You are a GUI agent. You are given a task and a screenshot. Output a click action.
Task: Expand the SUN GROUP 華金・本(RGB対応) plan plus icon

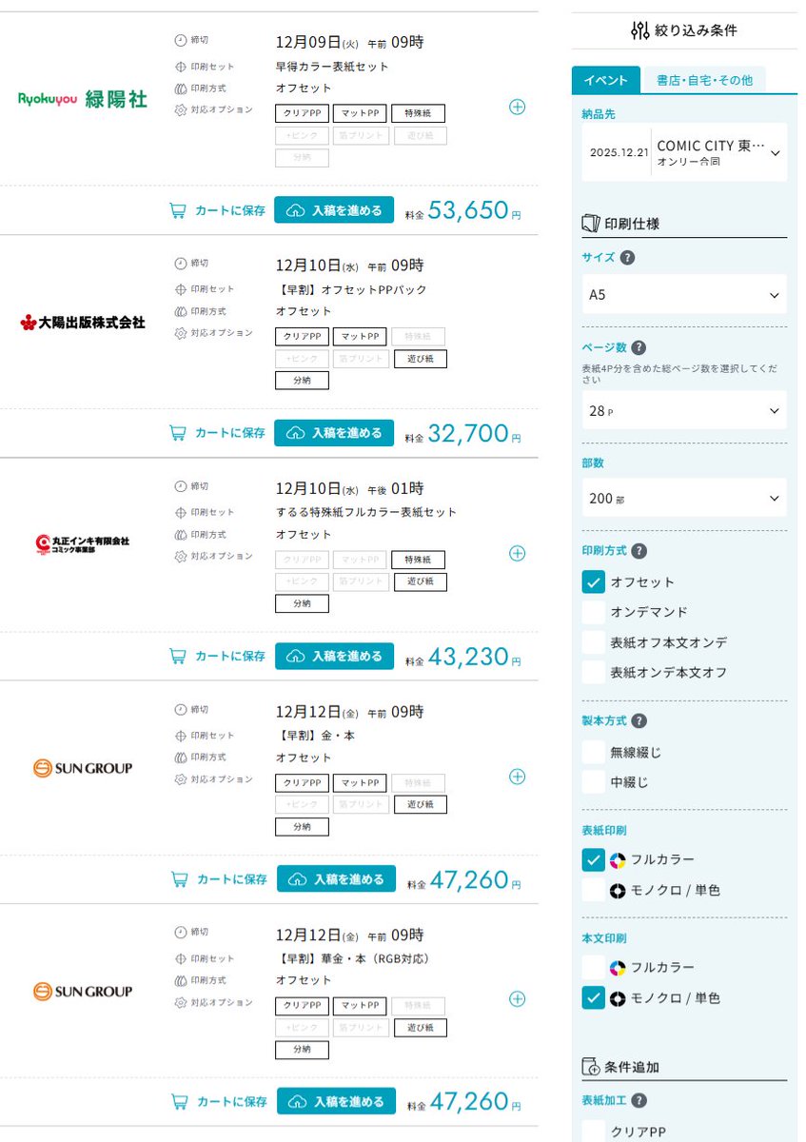coord(517,999)
